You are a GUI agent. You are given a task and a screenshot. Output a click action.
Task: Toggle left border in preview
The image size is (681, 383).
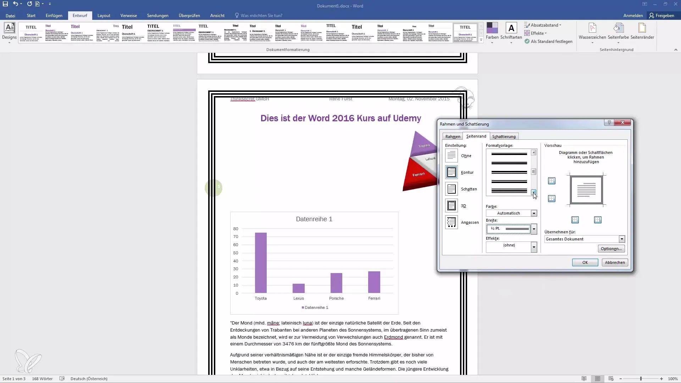pos(575,220)
